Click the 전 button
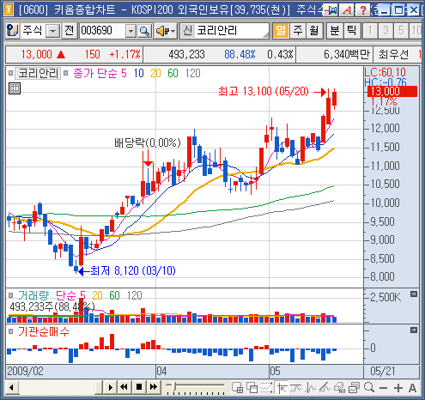This screenshot has height=400, width=425. coord(70,31)
